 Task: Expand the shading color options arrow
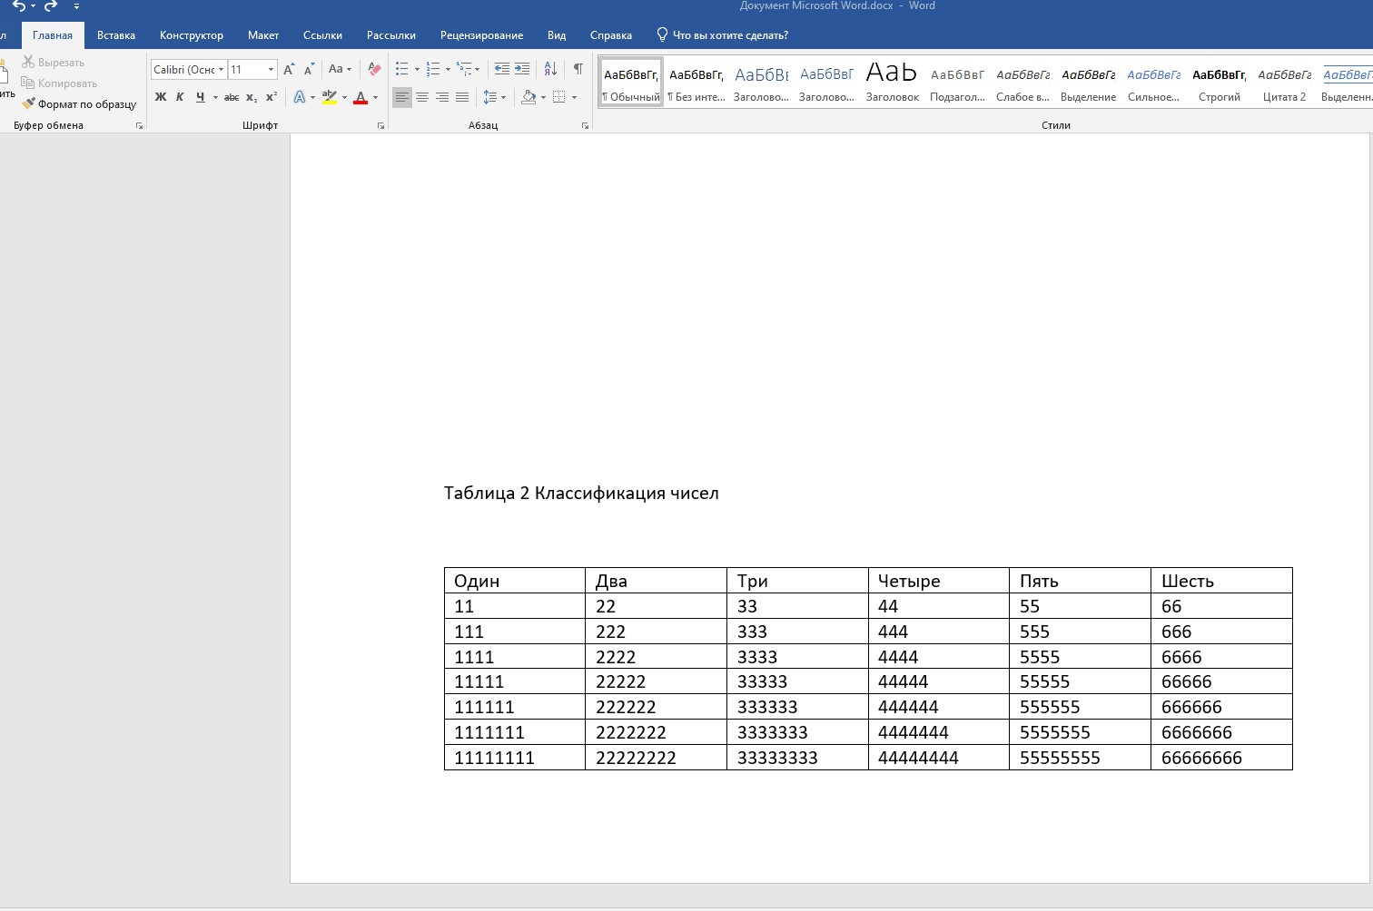[x=543, y=97]
